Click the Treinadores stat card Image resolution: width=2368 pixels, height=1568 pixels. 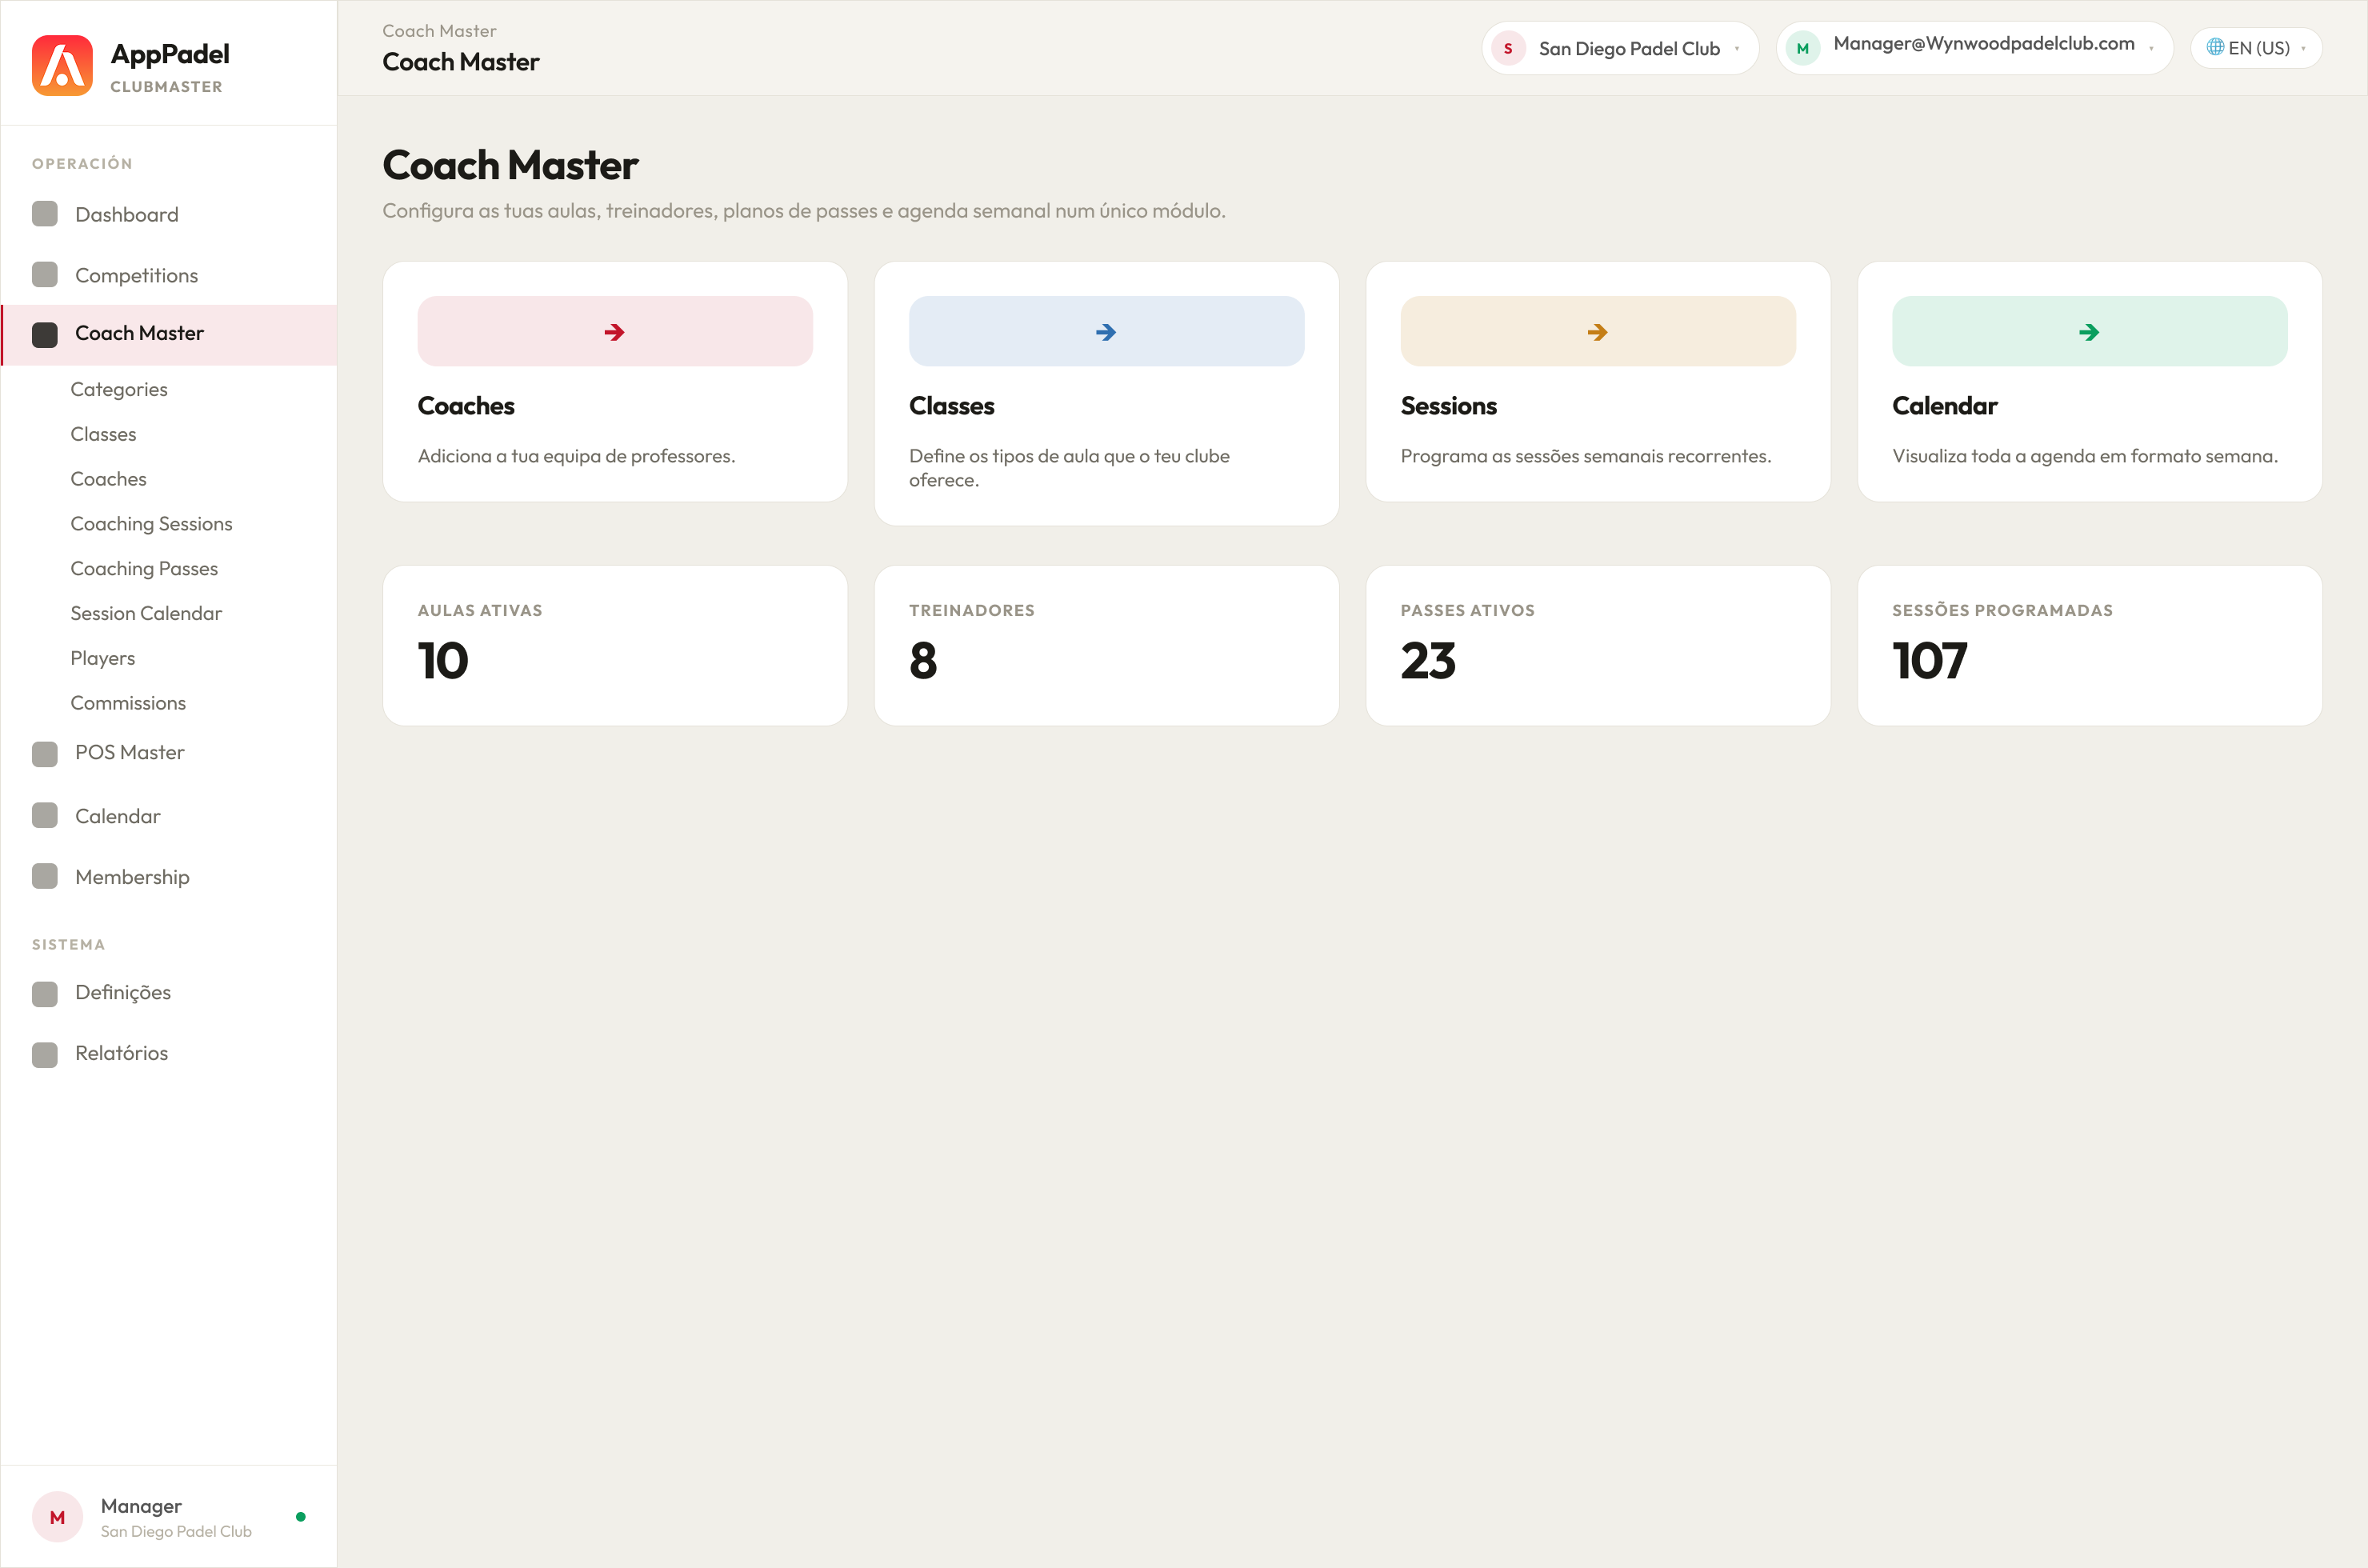pos(1106,646)
